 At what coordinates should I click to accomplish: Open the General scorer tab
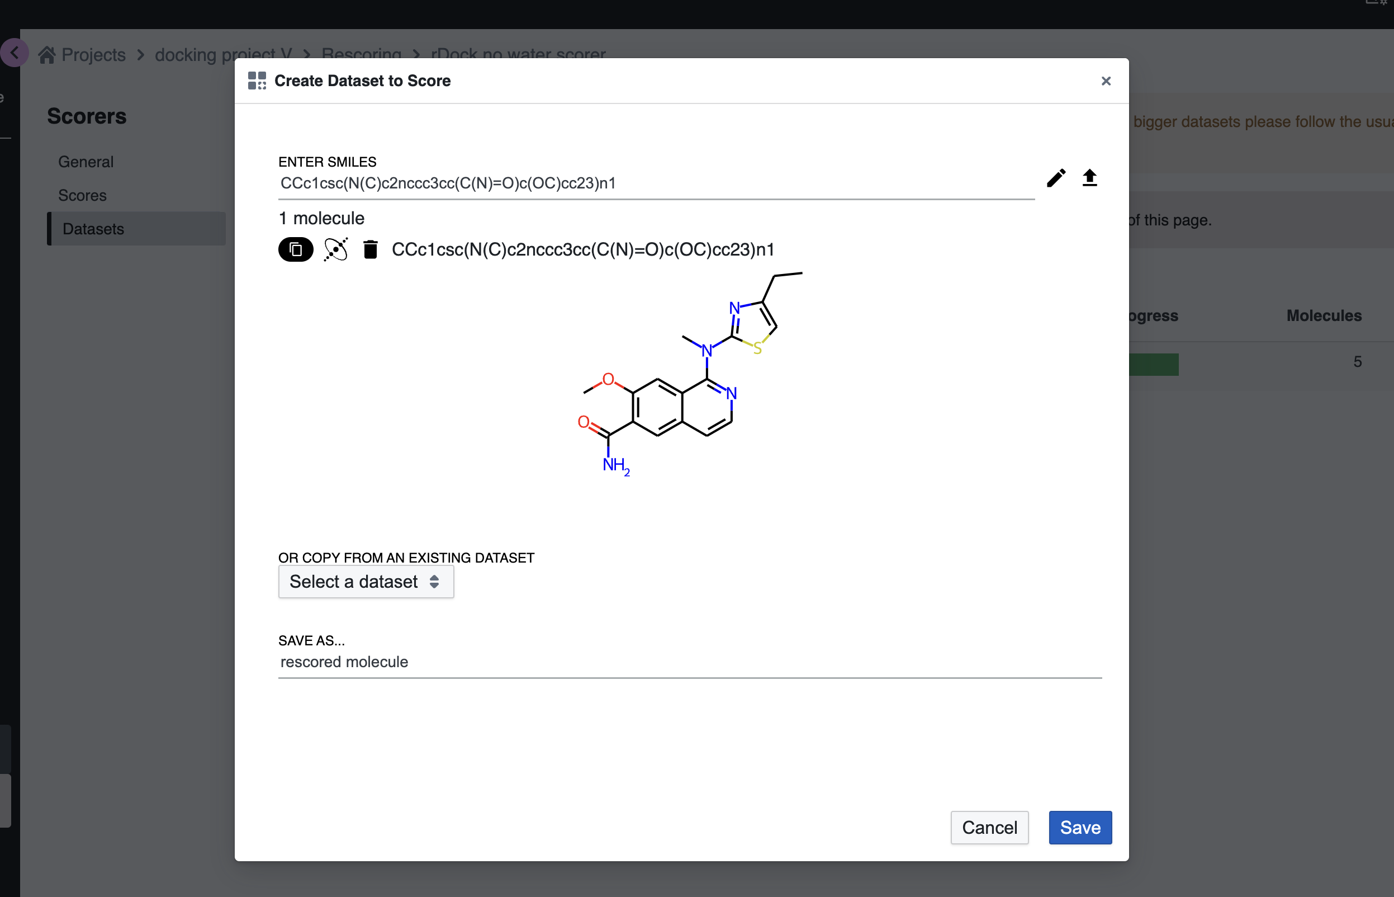tap(86, 162)
